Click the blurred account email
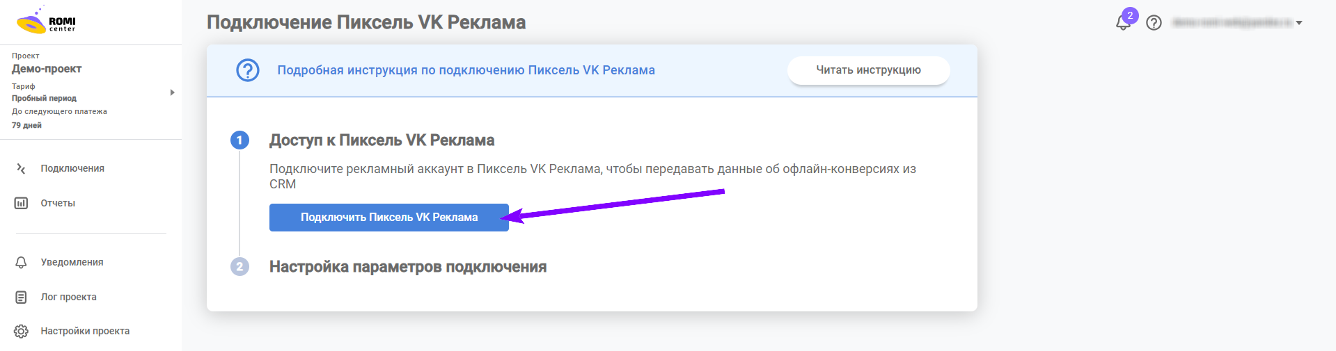This screenshot has height=351, width=1336. click(1232, 23)
